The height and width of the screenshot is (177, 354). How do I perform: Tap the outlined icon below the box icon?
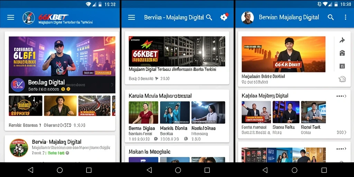(x=342, y=79)
